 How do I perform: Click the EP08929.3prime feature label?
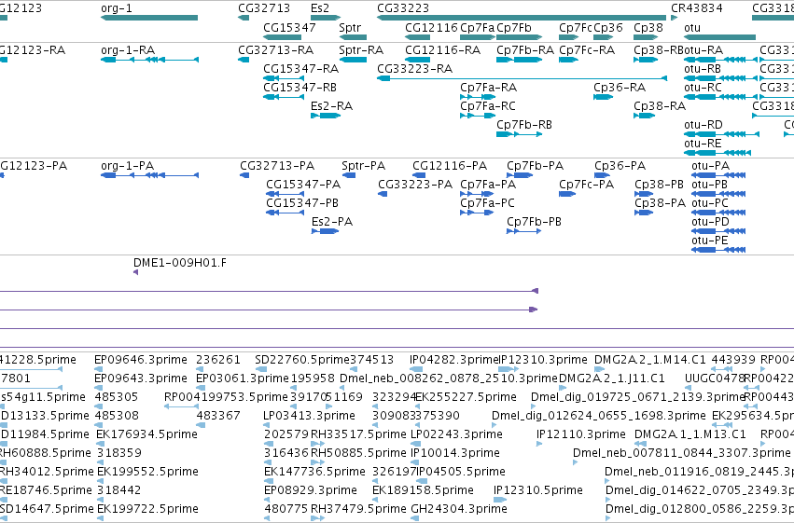coord(311,490)
